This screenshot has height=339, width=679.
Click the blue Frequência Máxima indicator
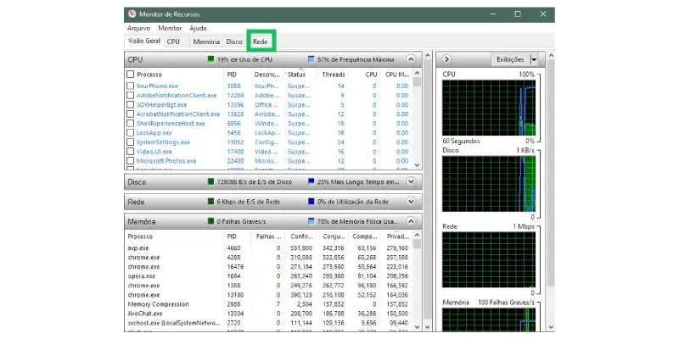click(x=311, y=60)
